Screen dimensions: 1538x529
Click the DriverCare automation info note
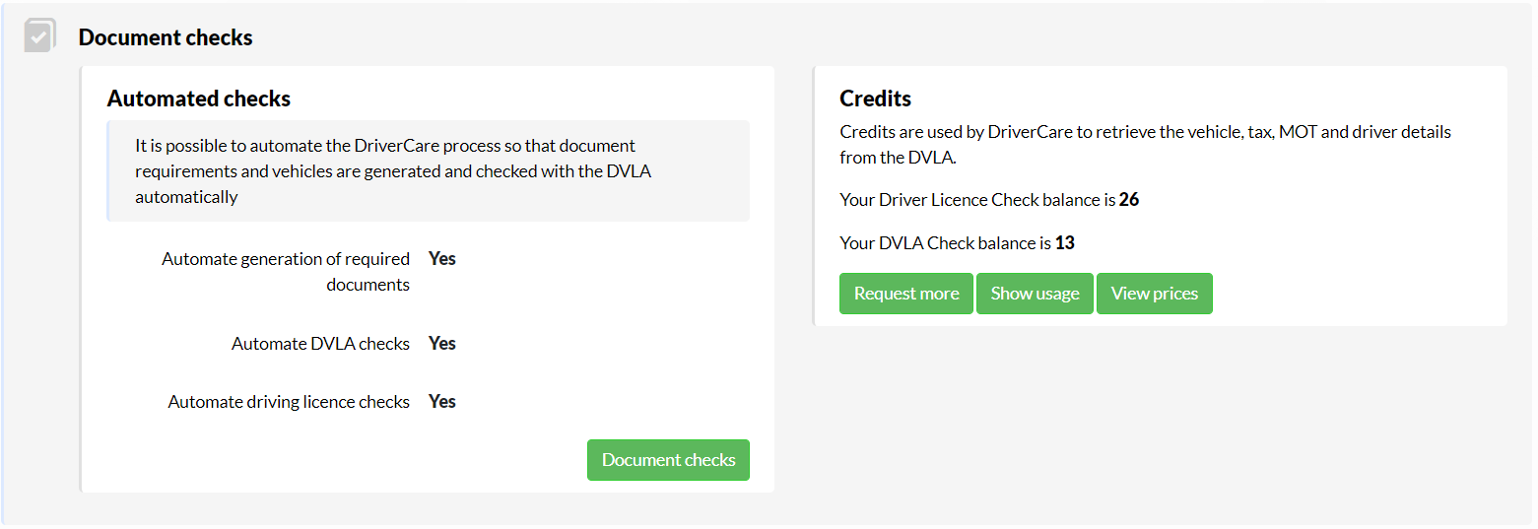click(x=428, y=171)
